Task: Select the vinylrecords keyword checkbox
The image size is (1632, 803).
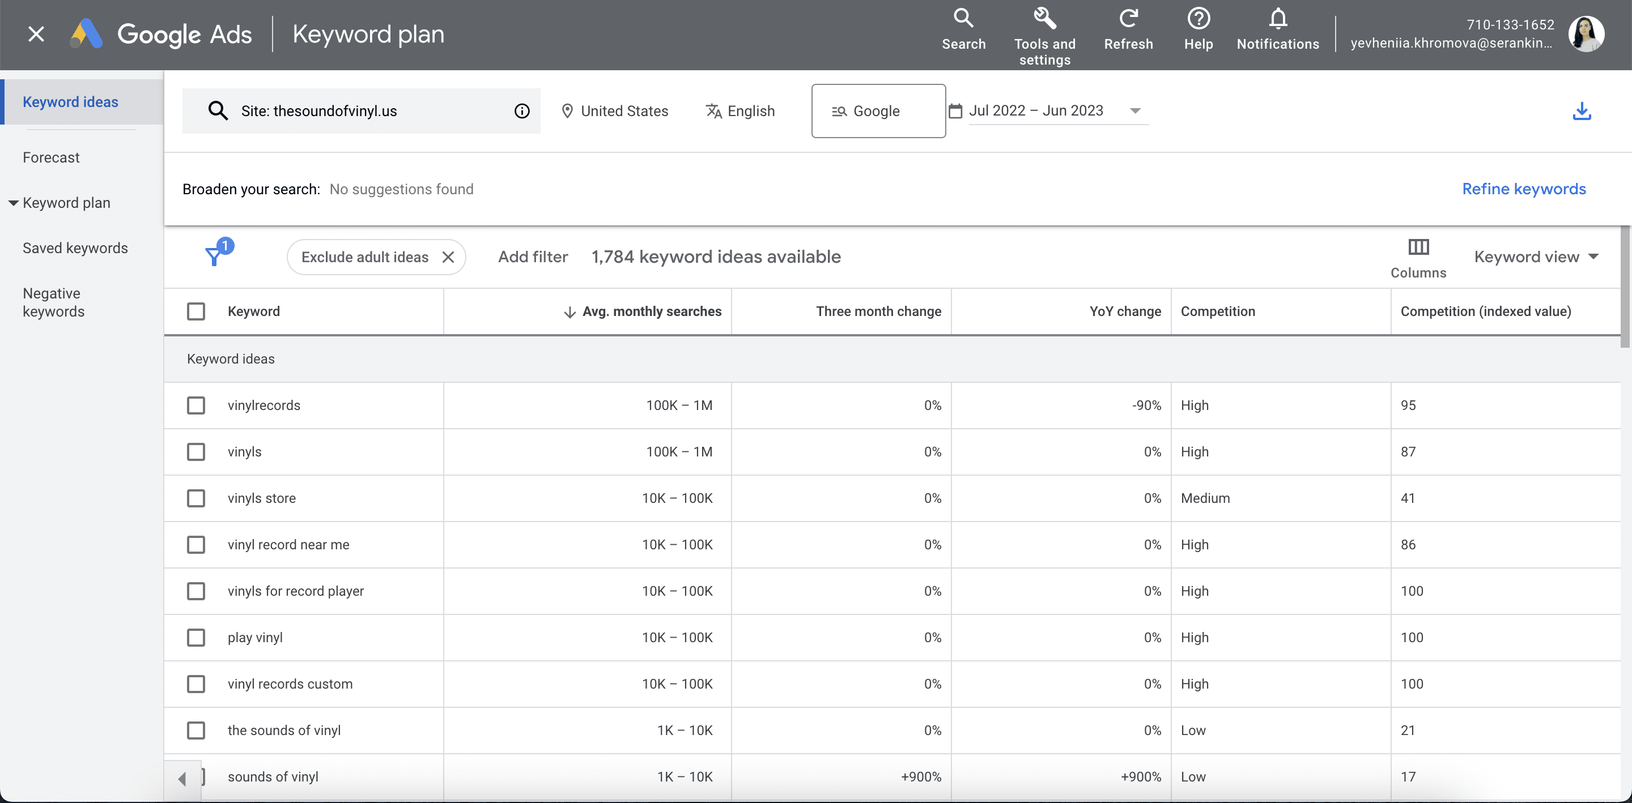Action: pos(197,405)
